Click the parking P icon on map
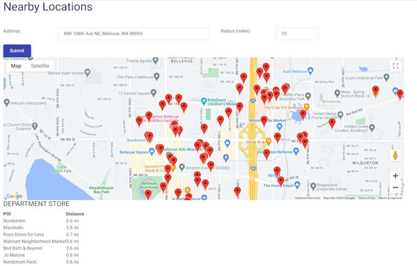Image resolution: width=417 pixels, height=266 pixels. click(x=226, y=158)
